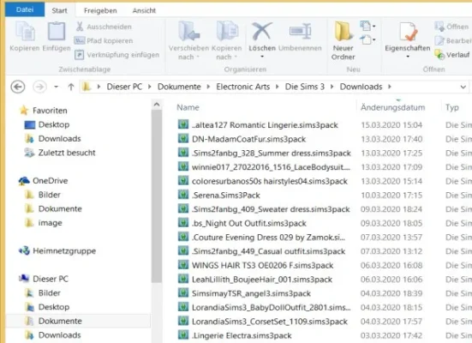
Task: Go up one folder level
Action: point(71,87)
